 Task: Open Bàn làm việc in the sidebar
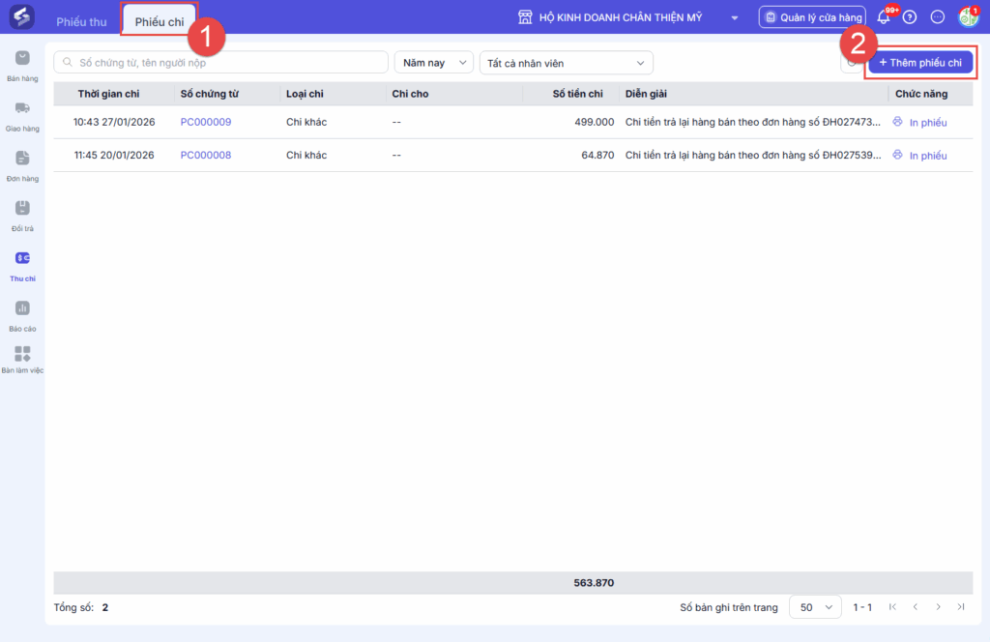click(x=22, y=360)
